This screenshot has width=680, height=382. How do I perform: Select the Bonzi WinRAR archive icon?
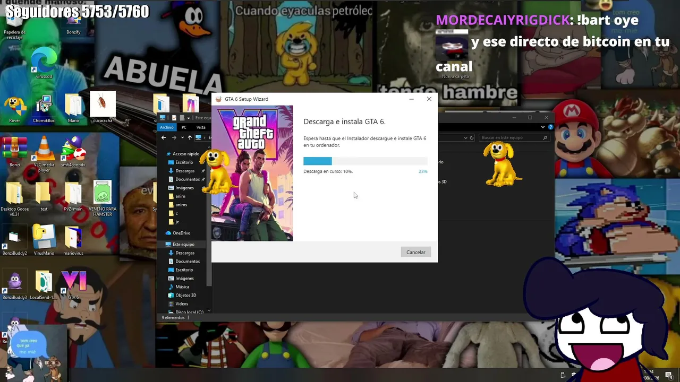[x=14, y=153]
